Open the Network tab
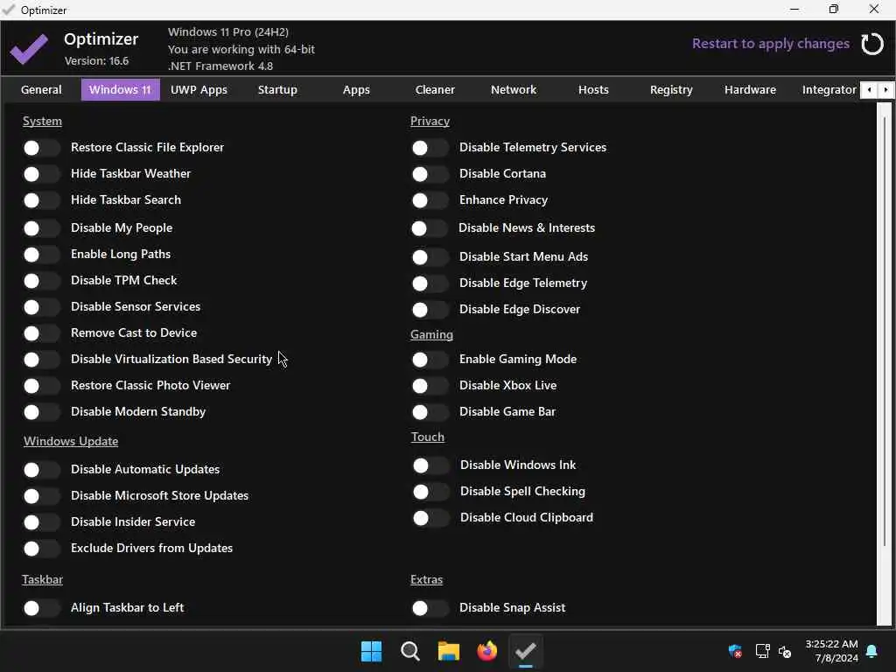 [x=514, y=90]
